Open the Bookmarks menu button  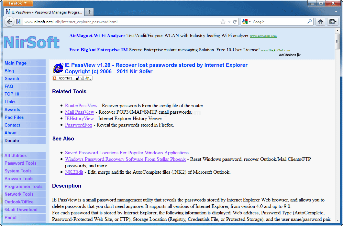point(332,22)
